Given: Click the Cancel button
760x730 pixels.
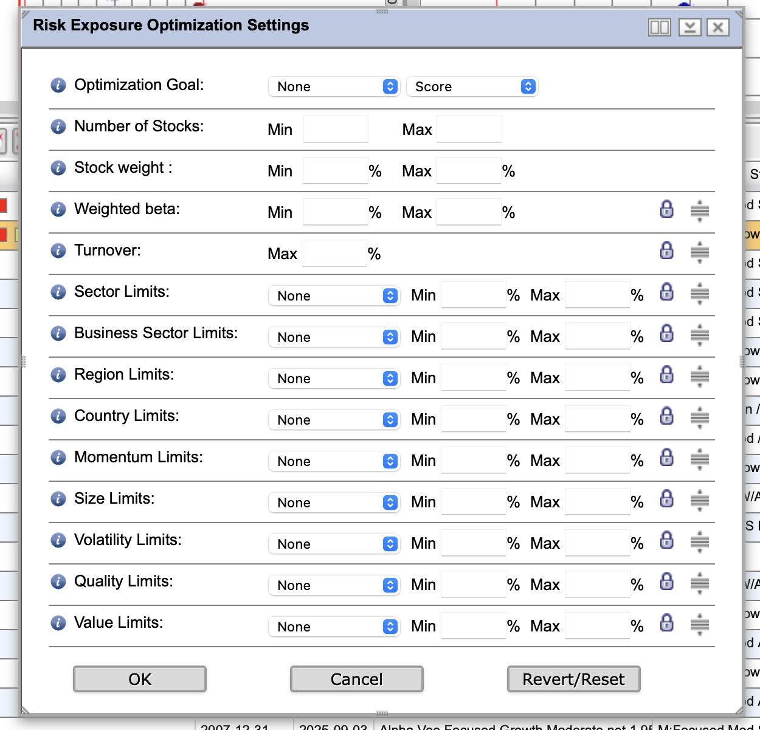Looking at the screenshot, I should click(356, 679).
